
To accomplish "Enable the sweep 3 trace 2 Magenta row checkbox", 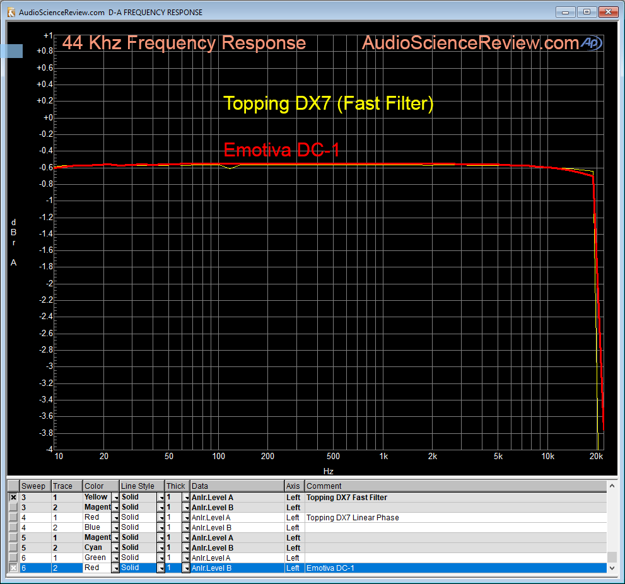I will (x=13, y=507).
